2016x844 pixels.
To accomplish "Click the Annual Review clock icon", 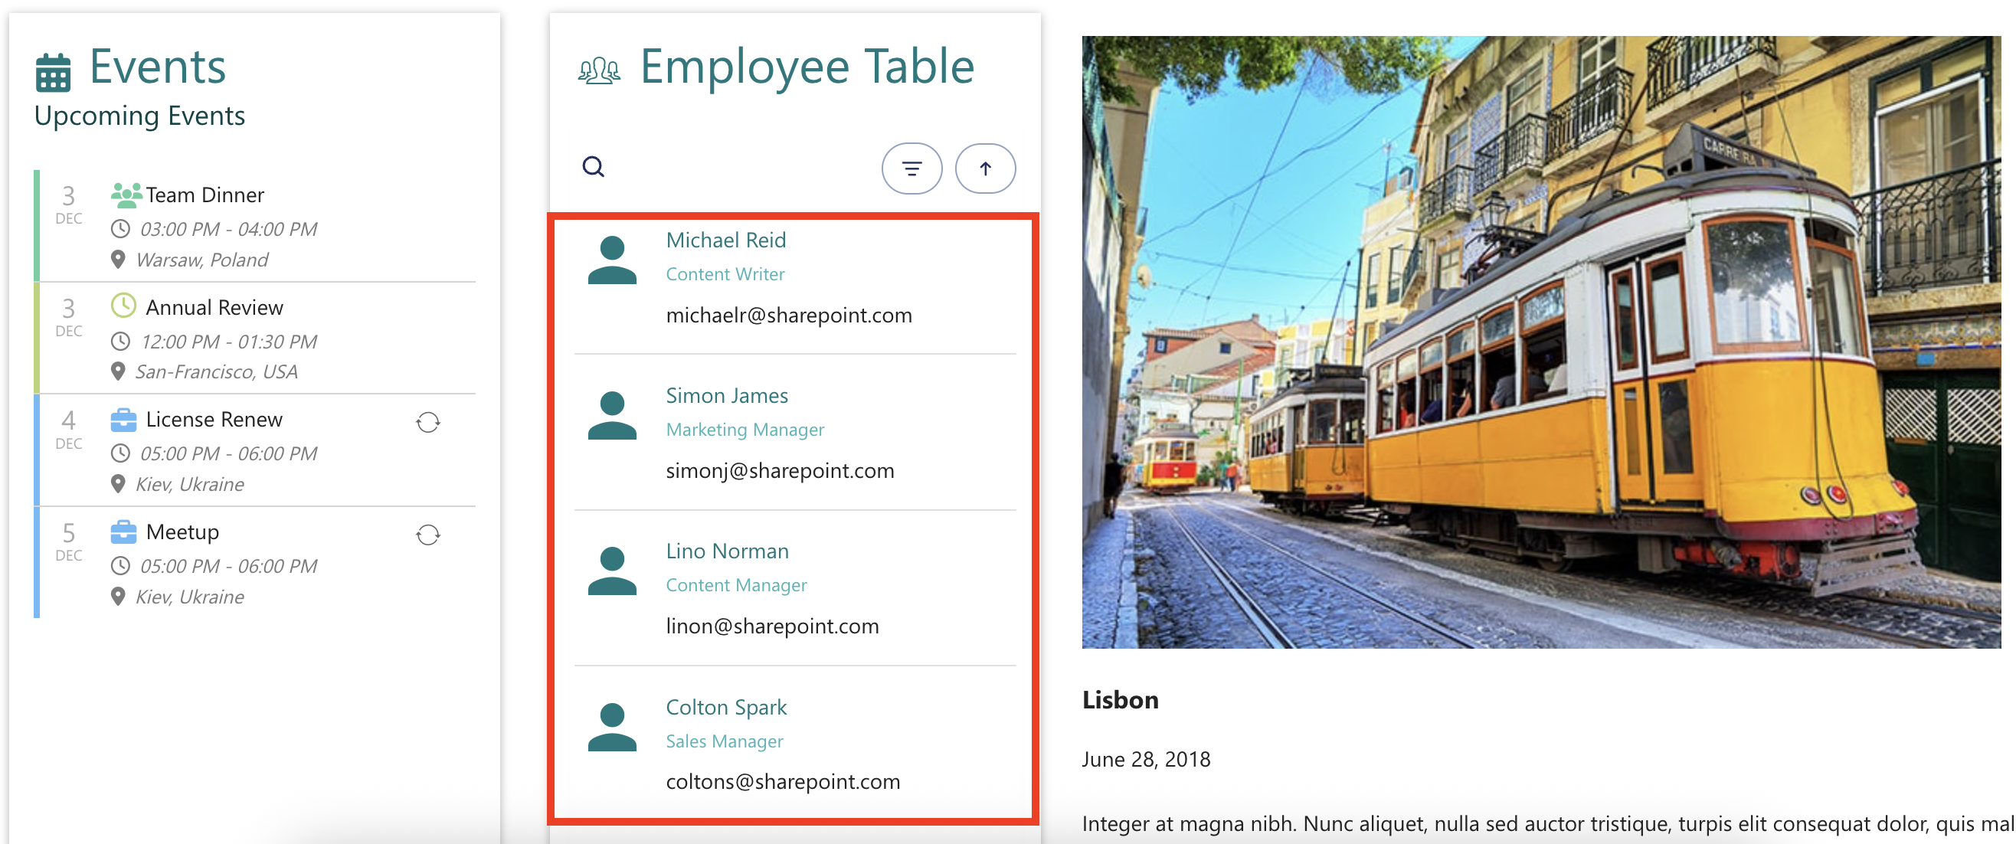I will pyautogui.click(x=123, y=306).
